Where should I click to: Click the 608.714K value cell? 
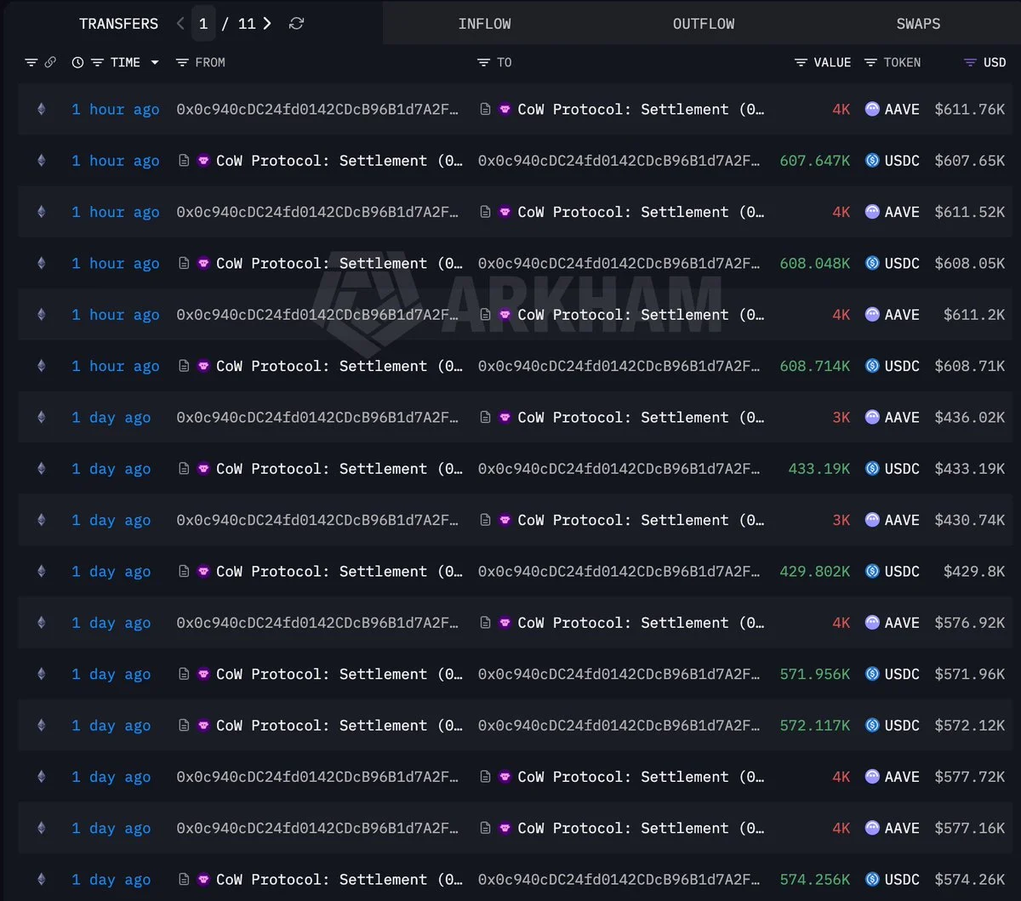click(814, 366)
